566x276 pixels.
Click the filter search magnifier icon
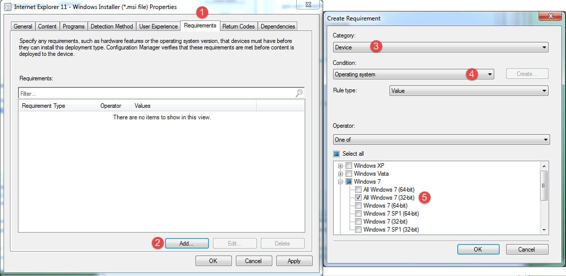point(299,93)
